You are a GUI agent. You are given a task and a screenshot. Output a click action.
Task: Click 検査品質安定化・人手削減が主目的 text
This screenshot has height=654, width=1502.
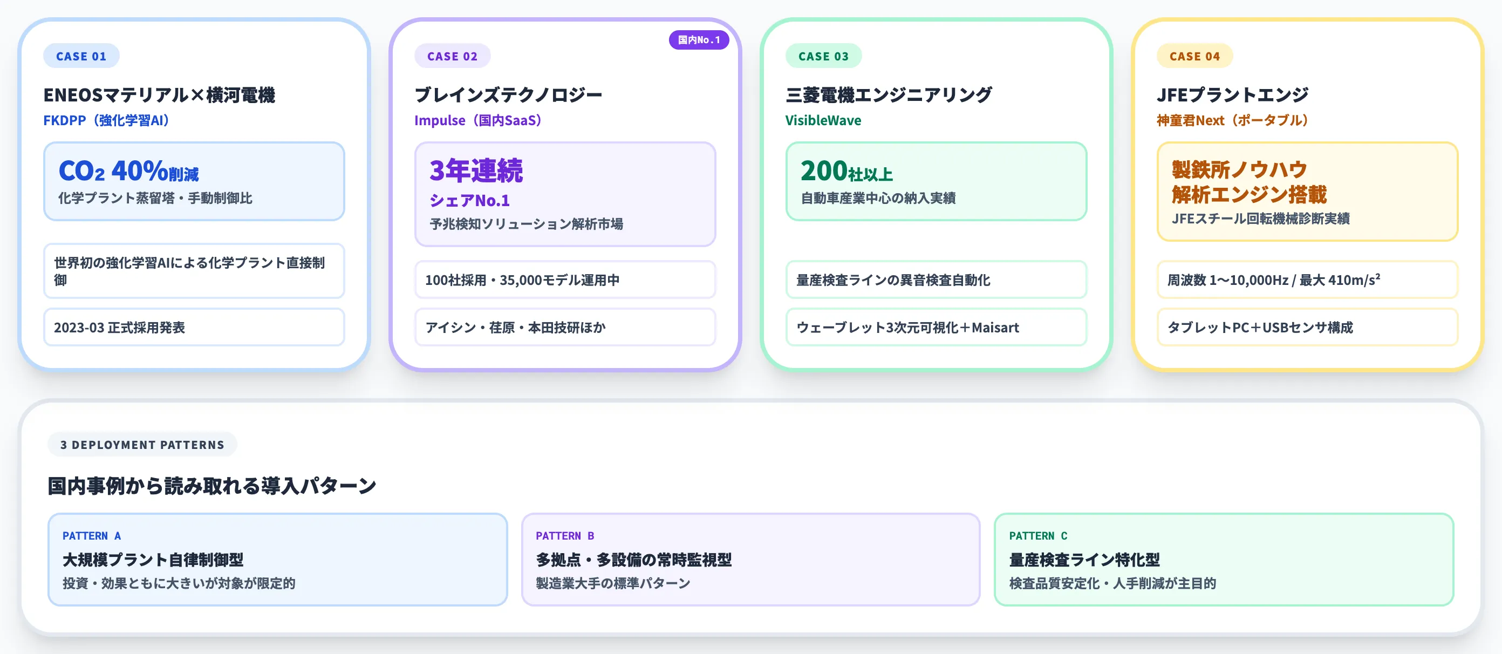coord(1112,583)
